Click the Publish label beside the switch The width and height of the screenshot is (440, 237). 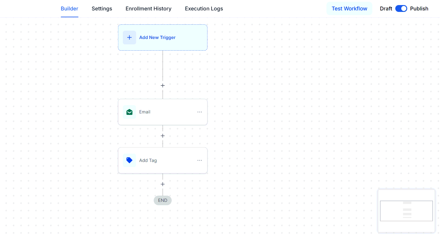[x=419, y=9]
